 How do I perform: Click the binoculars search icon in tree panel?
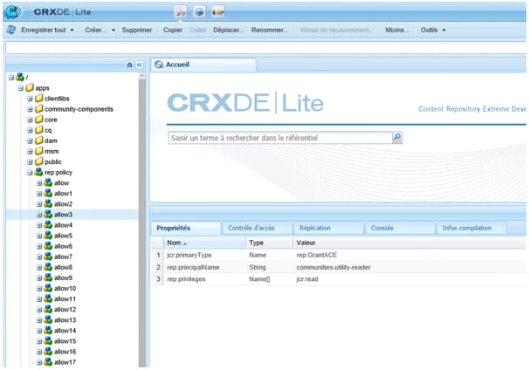tap(129, 65)
